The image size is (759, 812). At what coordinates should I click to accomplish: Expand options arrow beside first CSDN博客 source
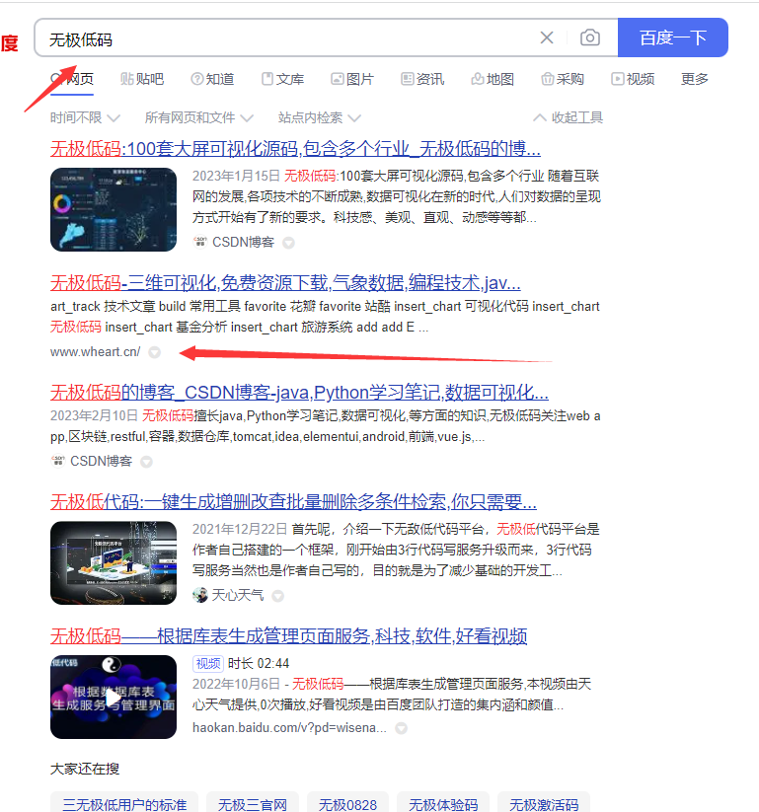tap(288, 243)
